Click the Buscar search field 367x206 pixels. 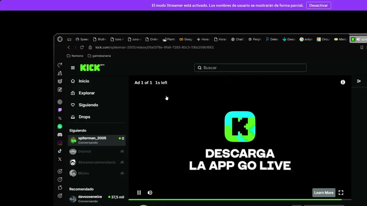(250, 68)
